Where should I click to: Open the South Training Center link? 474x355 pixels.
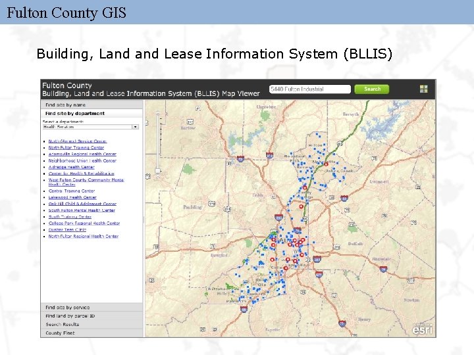click(70, 217)
